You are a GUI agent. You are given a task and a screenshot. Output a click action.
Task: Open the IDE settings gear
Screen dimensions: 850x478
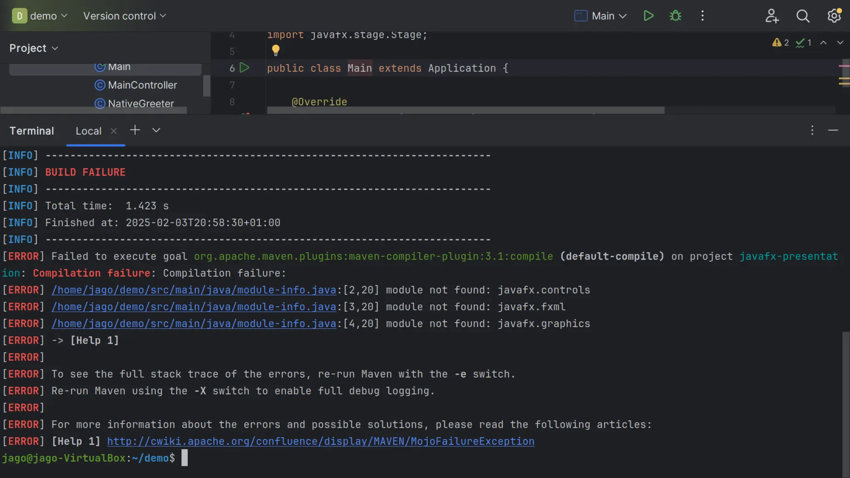(834, 16)
